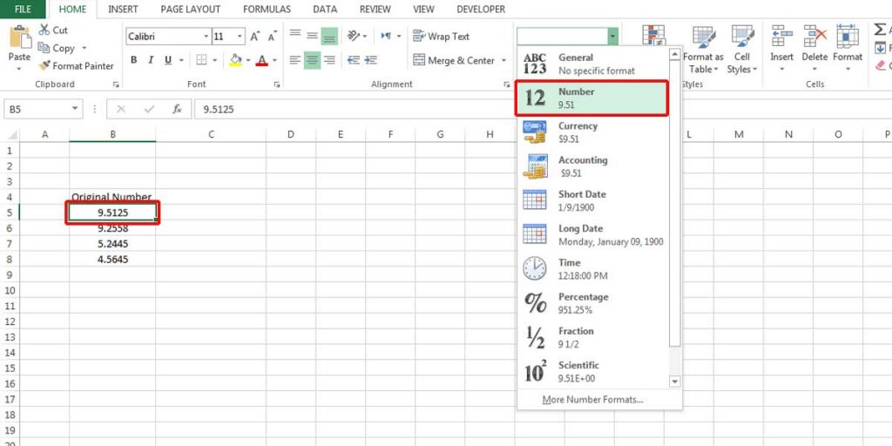Click the Borders icon
892x446 pixels.
click(201, 60)
